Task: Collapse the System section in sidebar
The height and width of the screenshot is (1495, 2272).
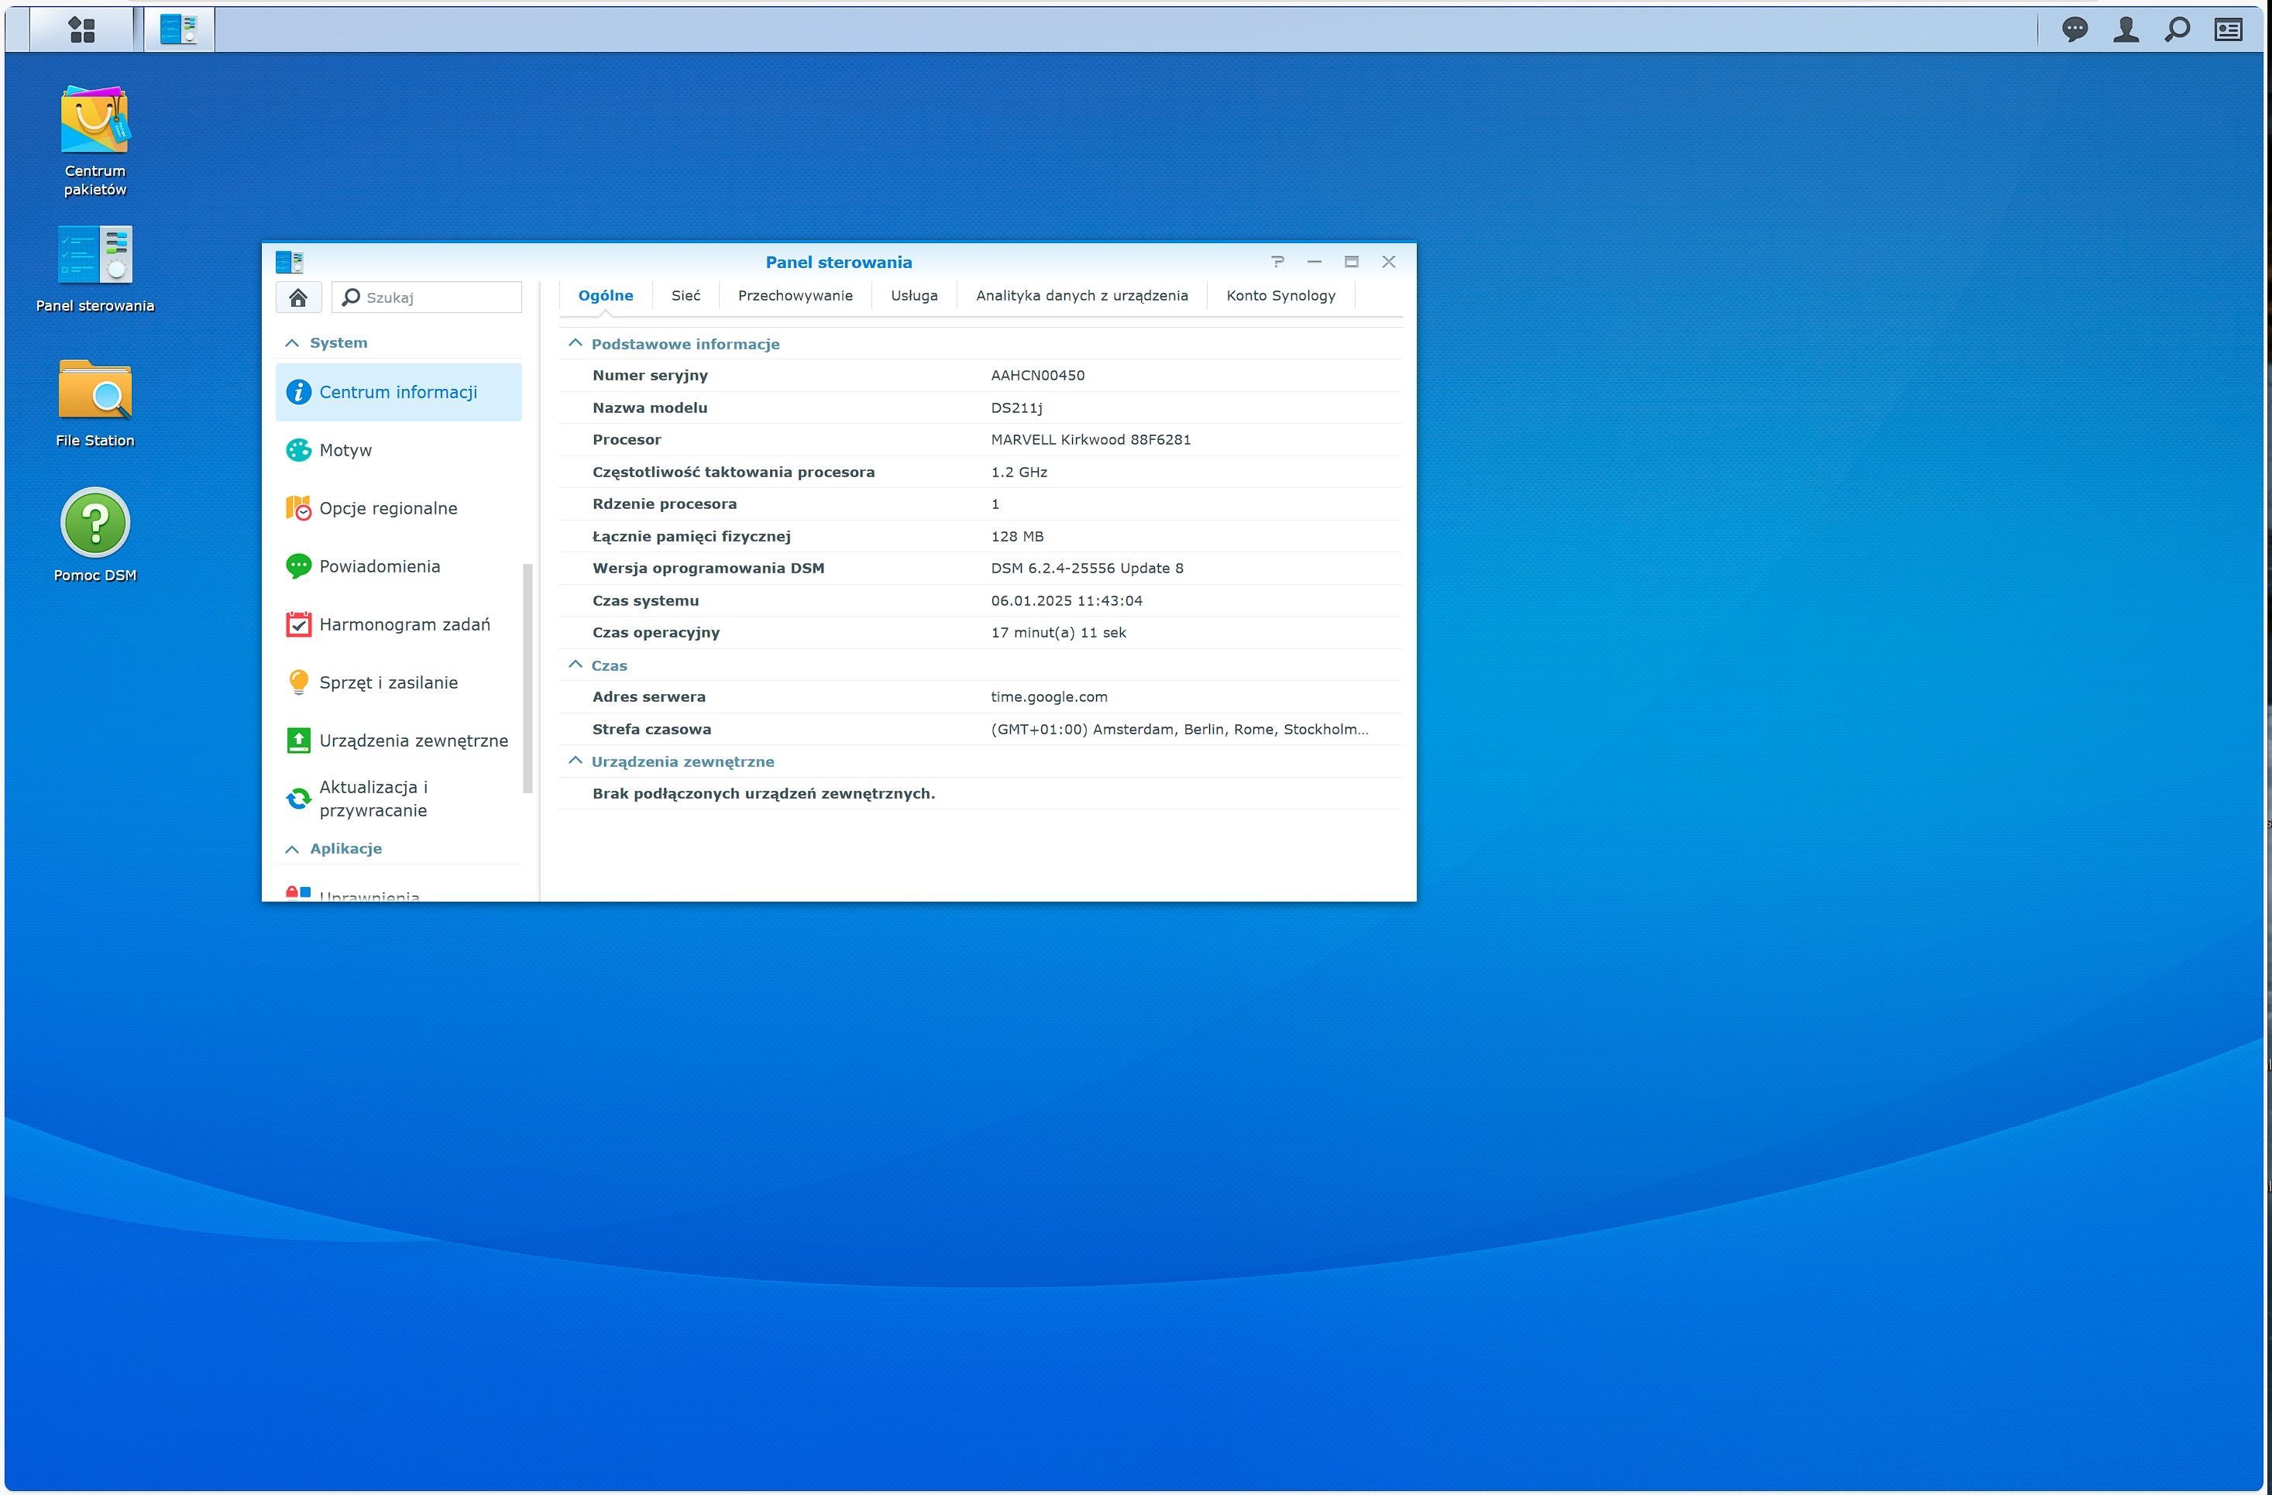Action: [292, 342]
